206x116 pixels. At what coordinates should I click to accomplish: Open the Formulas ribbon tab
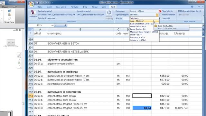click(x=74, y=7)
